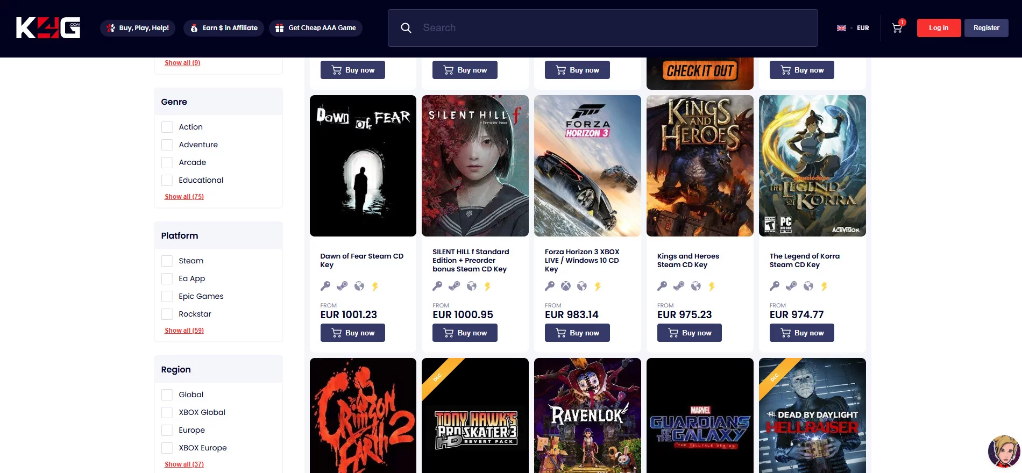Viewport: 1022px width, 473px height.
Task: Click globe icon under Legend of Korra
Action: (x=808, y=286)
